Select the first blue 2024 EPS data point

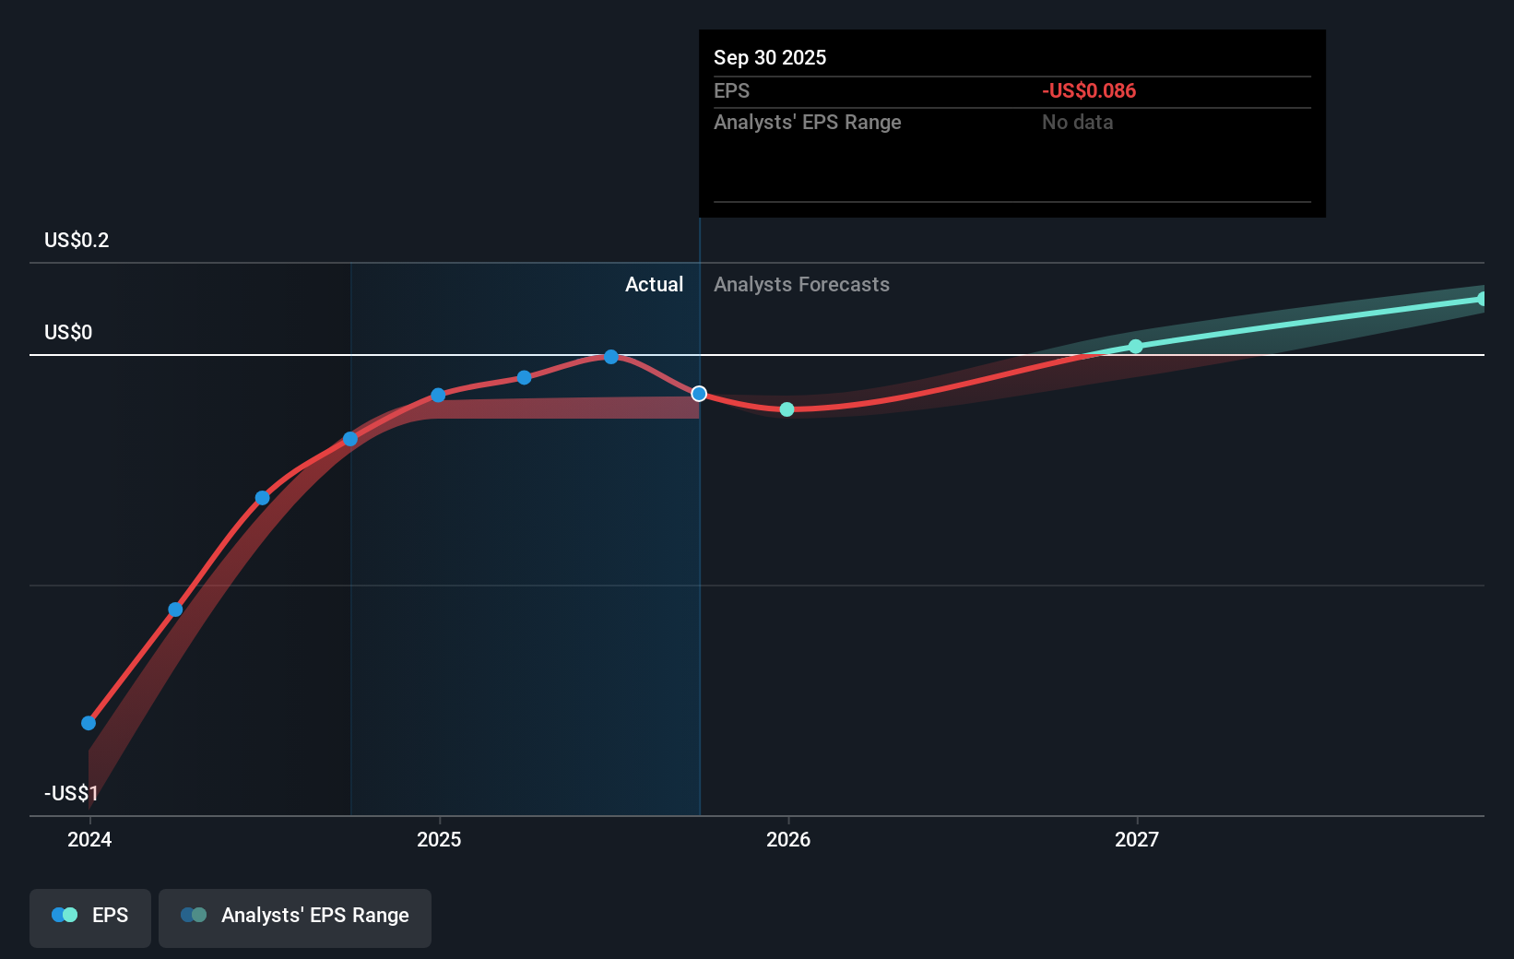[88, 722]
